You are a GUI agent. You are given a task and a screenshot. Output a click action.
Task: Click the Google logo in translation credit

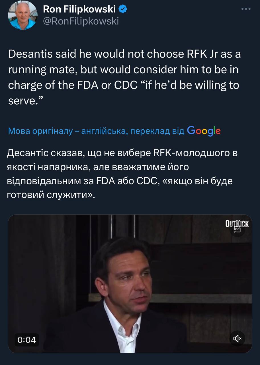(x=204, y=131)
